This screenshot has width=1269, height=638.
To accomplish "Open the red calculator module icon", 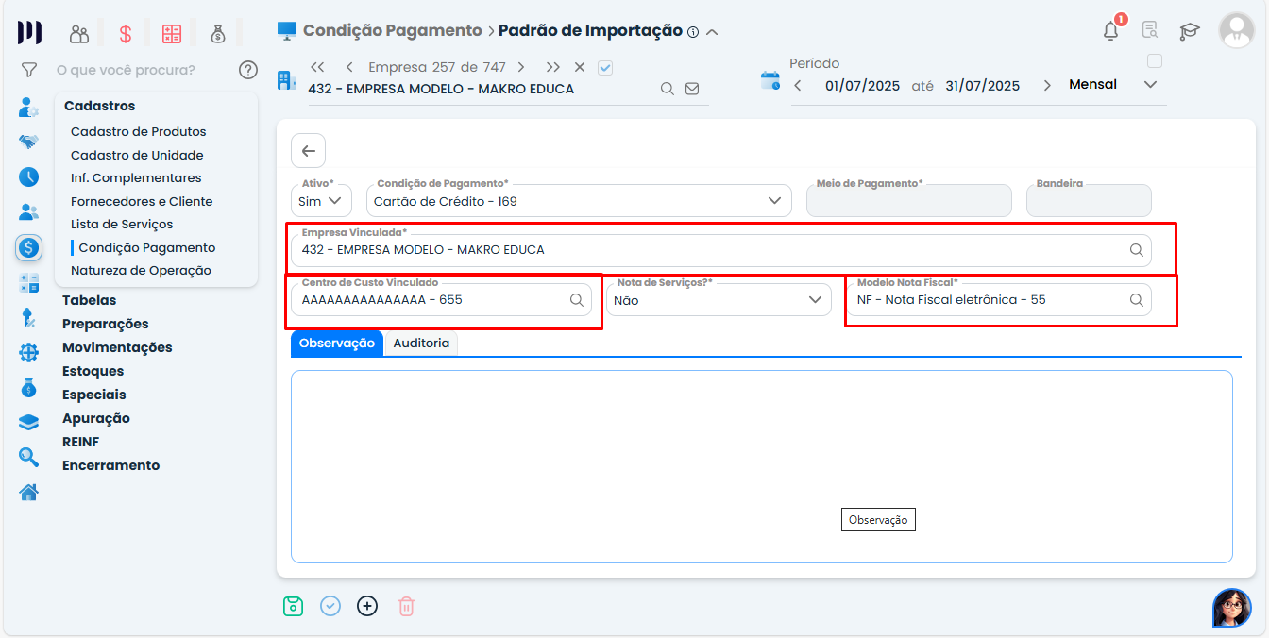I will (x=171, y=31).
